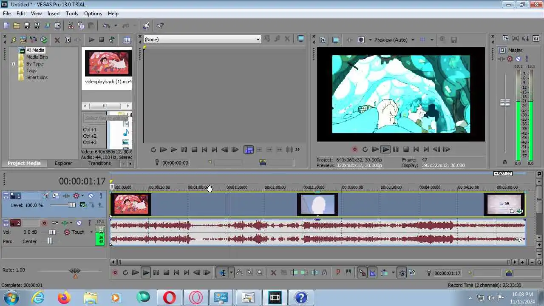The width and height of the screenshot is (544, 306).
Task: Click the Copy icon in main toolbar
Action: point(81,25)
